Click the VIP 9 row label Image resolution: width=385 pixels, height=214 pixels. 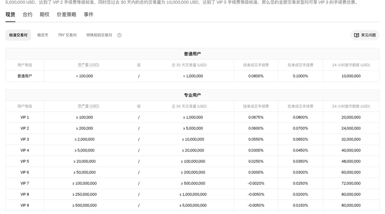point(24,205)
